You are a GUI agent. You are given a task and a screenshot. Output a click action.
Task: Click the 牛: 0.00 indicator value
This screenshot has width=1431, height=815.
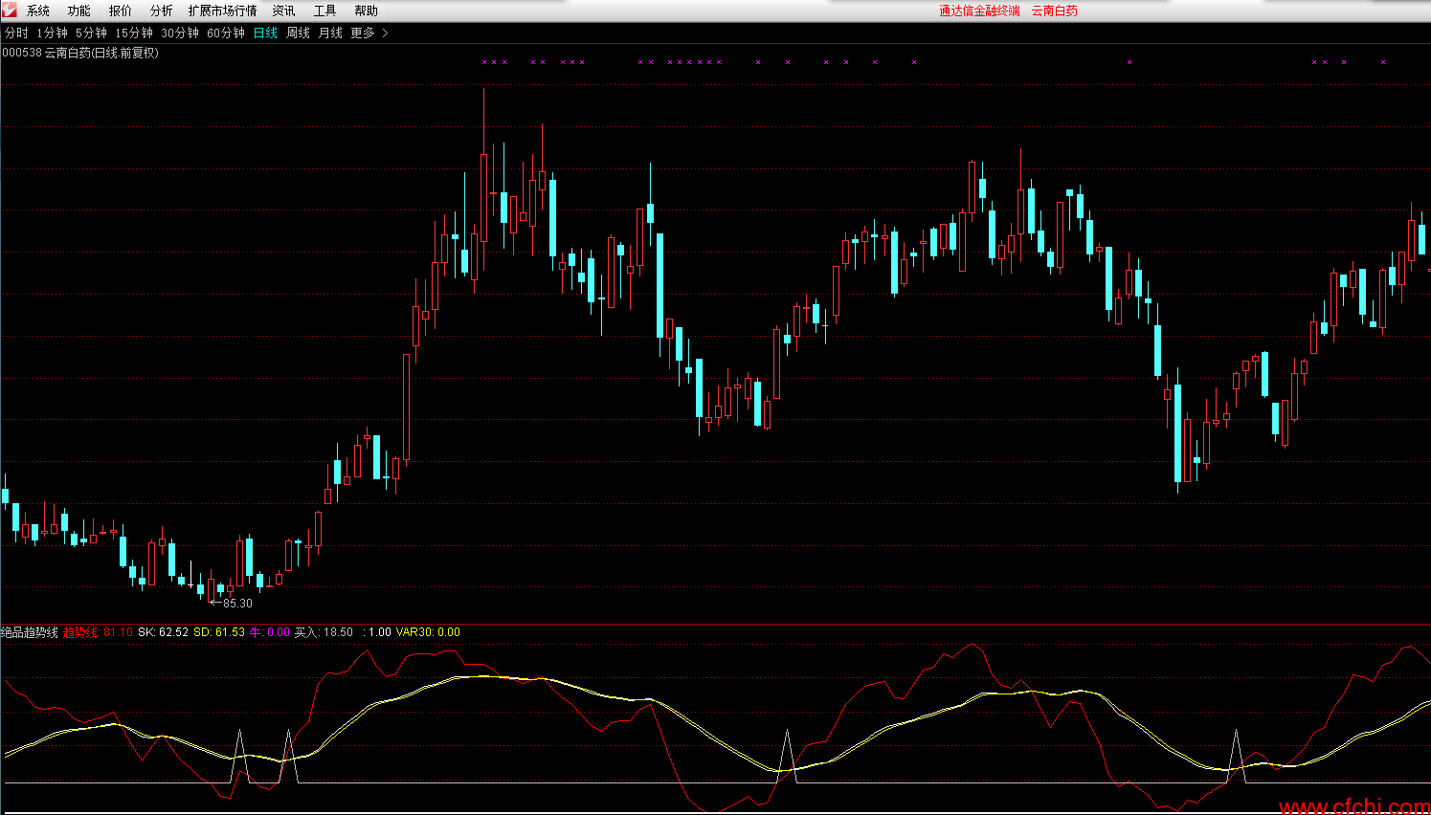[x=270, y=632]
